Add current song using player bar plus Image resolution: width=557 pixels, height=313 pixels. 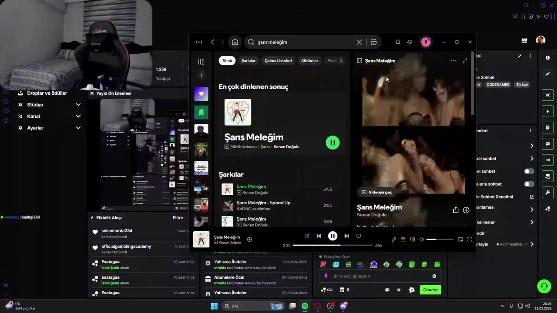(x=249, y=240)
